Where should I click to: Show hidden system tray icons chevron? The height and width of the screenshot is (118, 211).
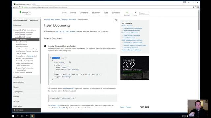[180, 116]
